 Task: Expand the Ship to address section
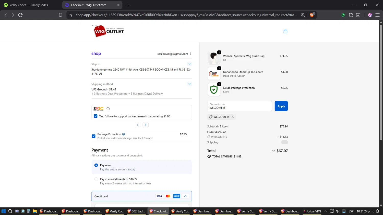point(189,64)
